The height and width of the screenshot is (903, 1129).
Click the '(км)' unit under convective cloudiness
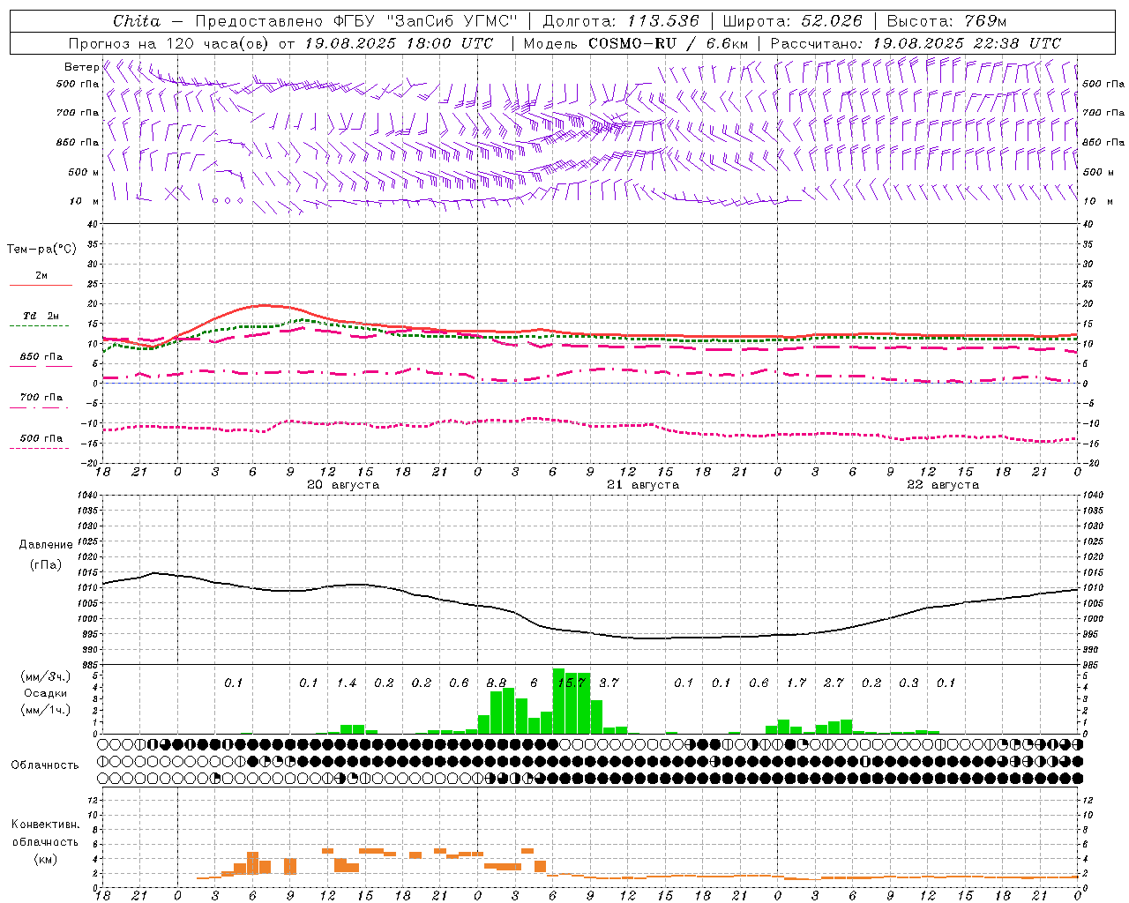[x=46, y=859]
